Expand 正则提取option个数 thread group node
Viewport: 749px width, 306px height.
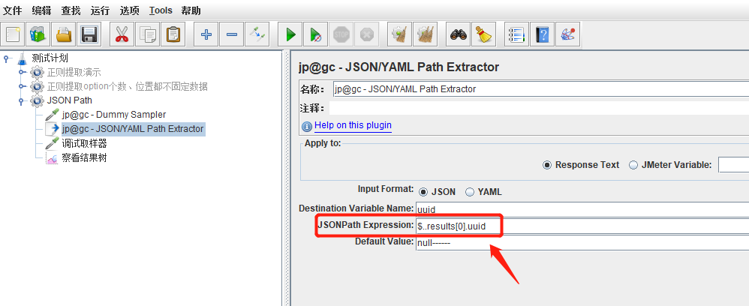pos(22,86)
